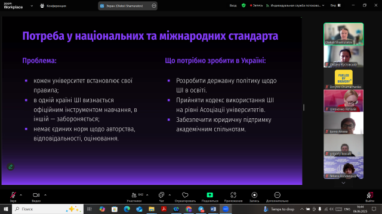The image size is (382, 214).
Task: Click the divider handle beside the video strip
Action: (304, 107)
